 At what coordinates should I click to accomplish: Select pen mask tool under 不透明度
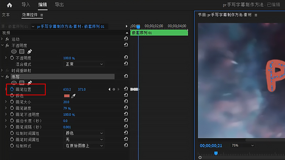(30, 52)
